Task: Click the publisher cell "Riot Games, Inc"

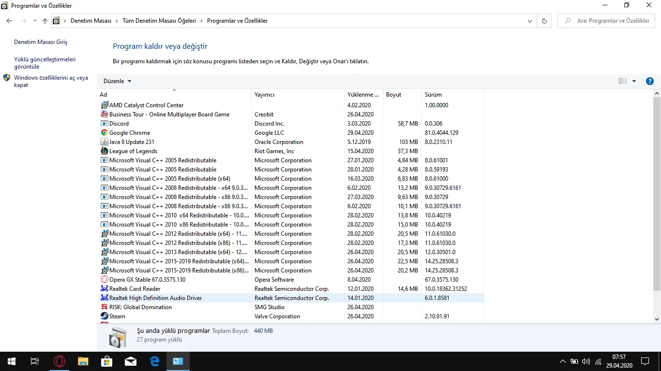Action: [x=274, y=151]
